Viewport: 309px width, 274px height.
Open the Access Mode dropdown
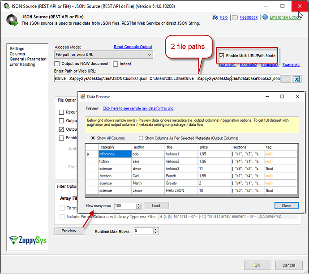pyautogui.click(x=150, y=55)
